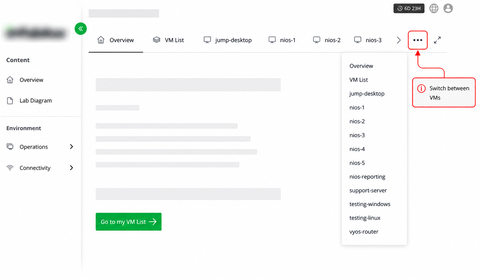Click the globe language icon
Screen dimensions: 480x279
pyautogui.click(x=434, y=8)
